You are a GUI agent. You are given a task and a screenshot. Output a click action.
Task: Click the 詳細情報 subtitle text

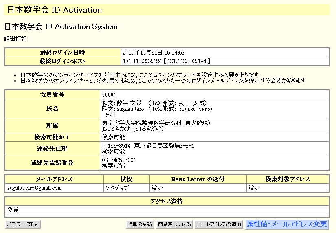(15, 39)
